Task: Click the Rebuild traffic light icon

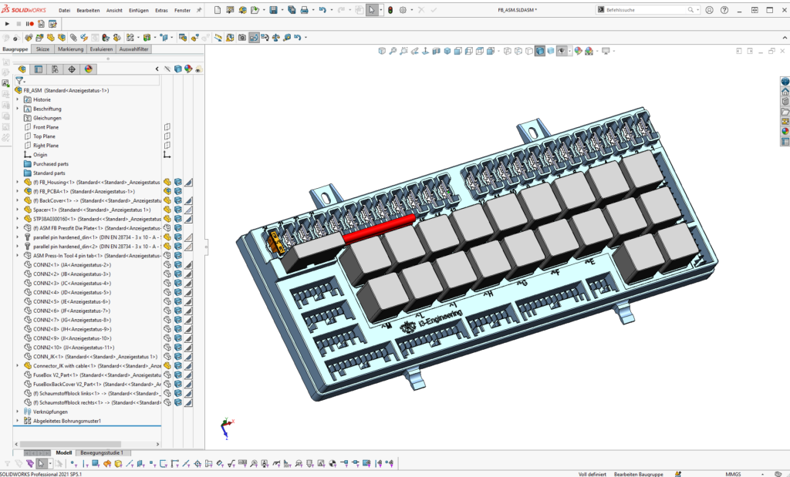Action: click(x=390, y=10)
